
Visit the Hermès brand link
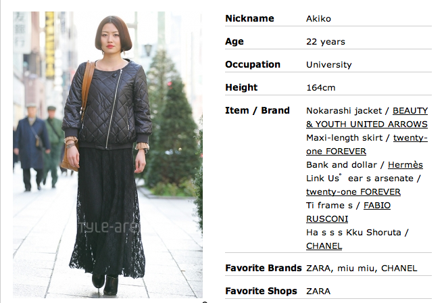pos(405,165)
